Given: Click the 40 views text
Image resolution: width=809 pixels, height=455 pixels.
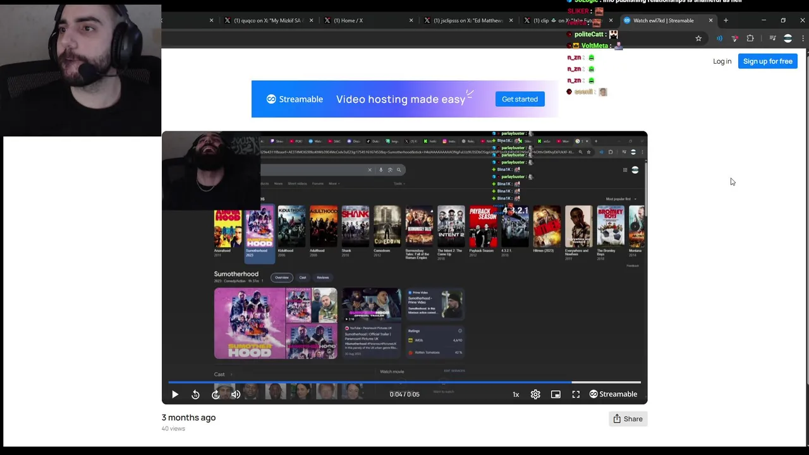Looking at the screenshot, I should 173,428.
